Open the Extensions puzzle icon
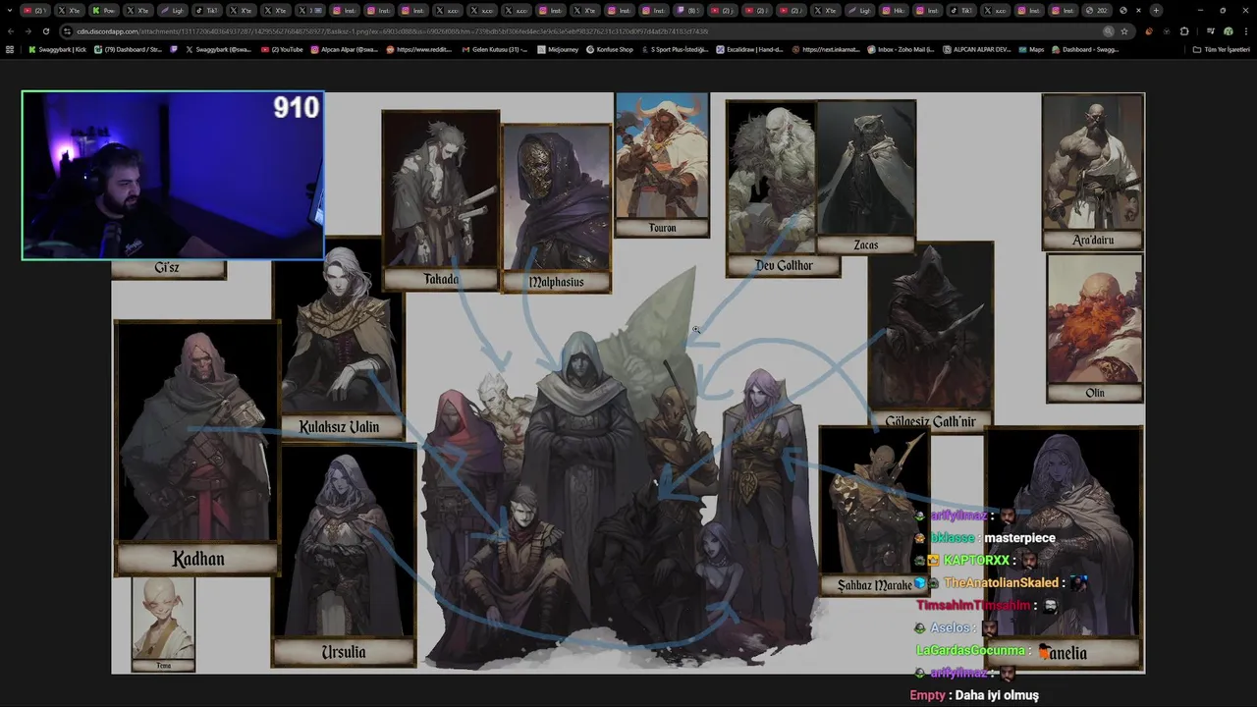 tap(1184, 31)
